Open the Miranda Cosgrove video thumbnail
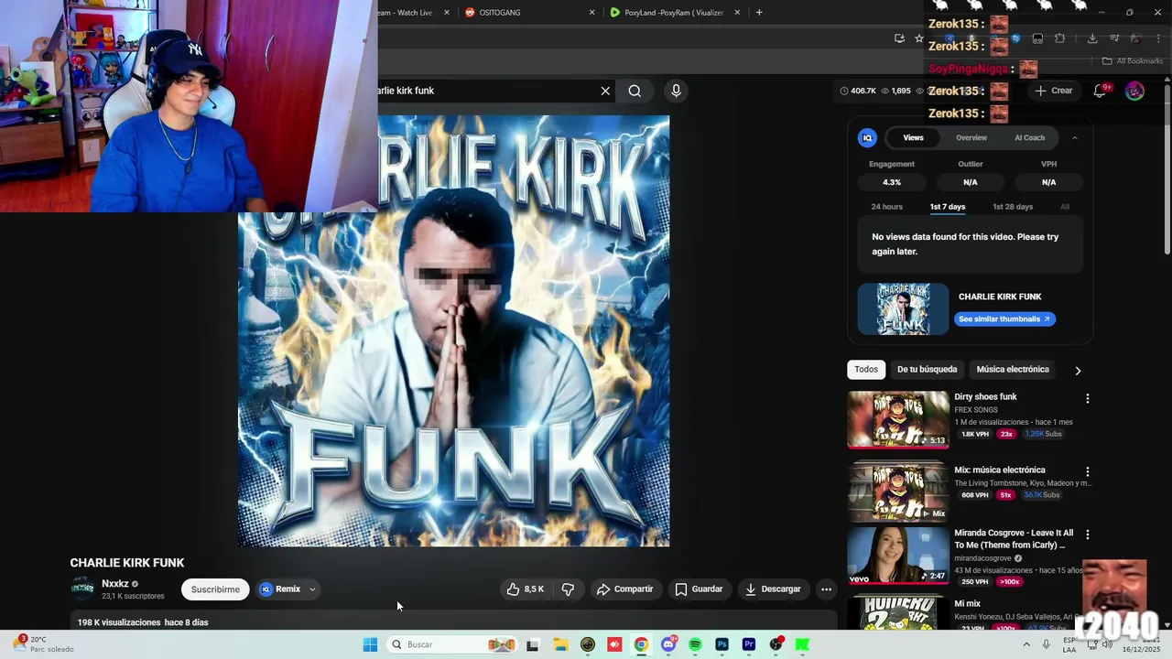1172x659 pixels. click(898, 555)
